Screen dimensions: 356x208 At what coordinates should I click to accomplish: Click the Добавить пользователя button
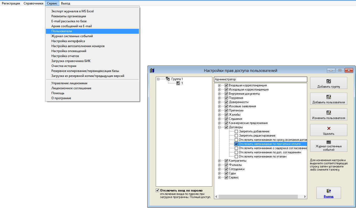point(329,99)
